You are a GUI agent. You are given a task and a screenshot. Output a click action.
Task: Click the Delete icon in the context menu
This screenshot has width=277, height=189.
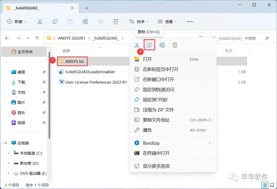click(x=175, y=45)
